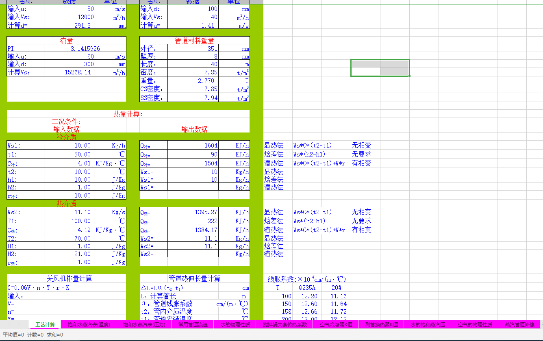Screen dimensions: 543x341
Task: Click the L：计算管长 row label
Action: pyautogui.click(x=159, y=296)
